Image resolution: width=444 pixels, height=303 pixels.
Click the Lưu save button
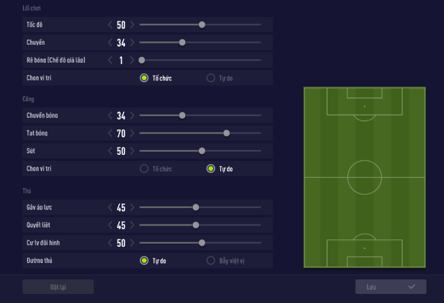(x=391, y=287)
